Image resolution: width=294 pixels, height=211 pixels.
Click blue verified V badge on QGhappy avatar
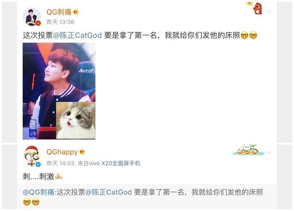[x=38, y=164]
